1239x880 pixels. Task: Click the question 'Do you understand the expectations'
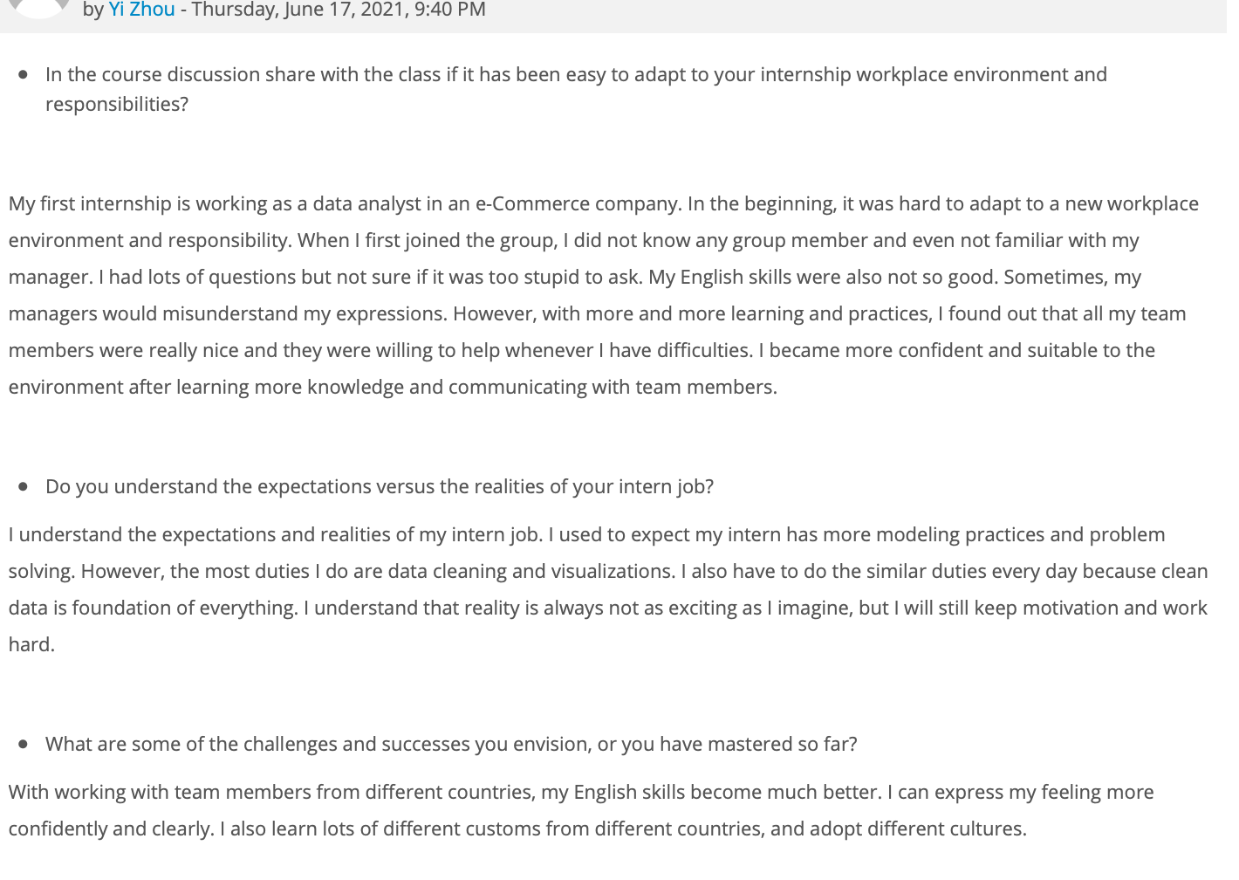pyautogui.click(x=380, y=487)
